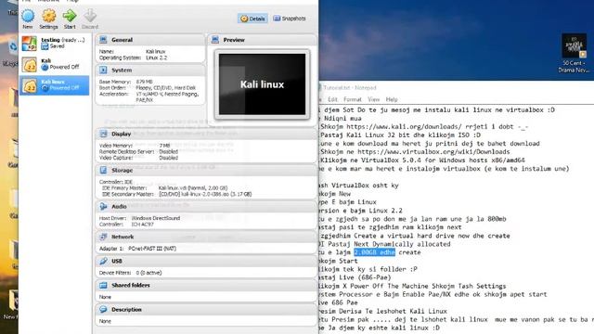The width and height of the screenshot is (594, 334).
Task: Select the Kali VM powered off
Action: pyautogui.click(x=54, y=64)
